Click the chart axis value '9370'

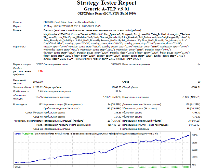(x=194, y=165)
